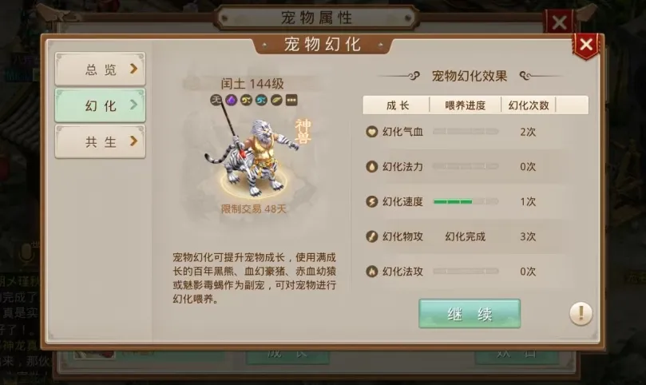646x385 pixels.
Task: Click the 幻化法攻 flame icon
Action: point(371,272)
